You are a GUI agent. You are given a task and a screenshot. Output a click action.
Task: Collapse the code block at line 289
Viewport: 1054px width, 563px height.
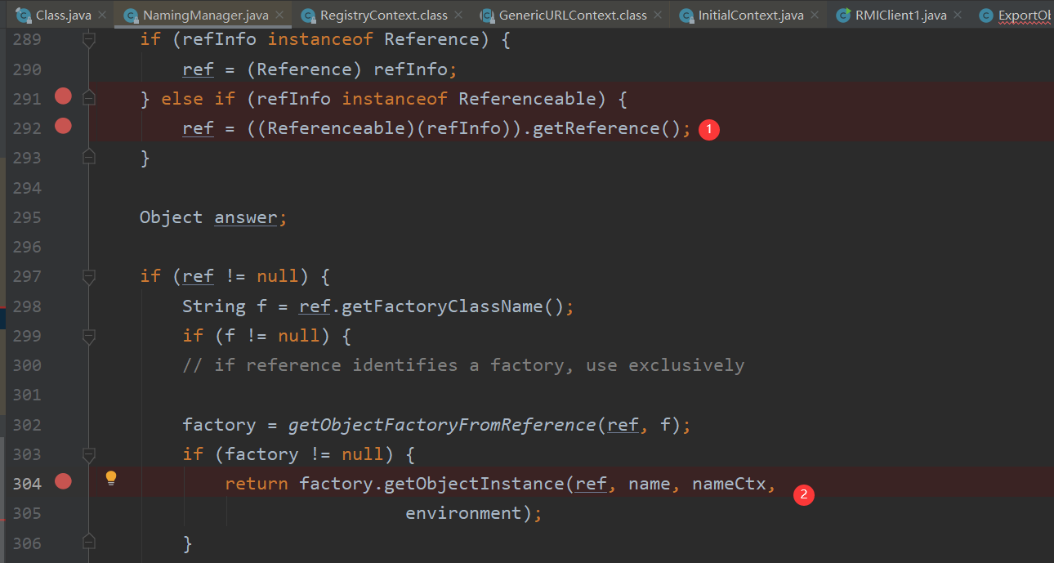[x=89, y=39]
